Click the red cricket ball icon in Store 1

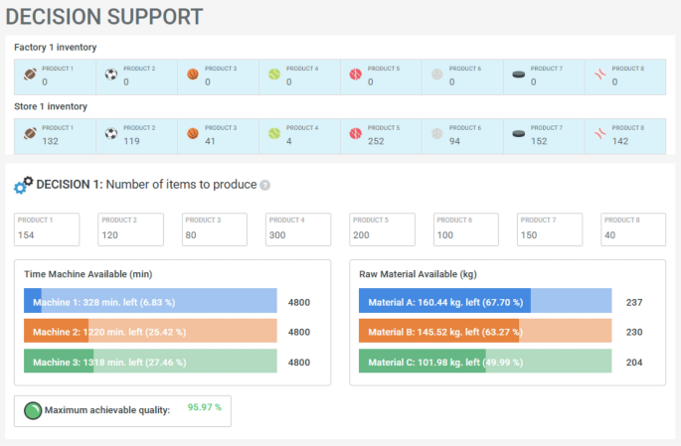356,133
